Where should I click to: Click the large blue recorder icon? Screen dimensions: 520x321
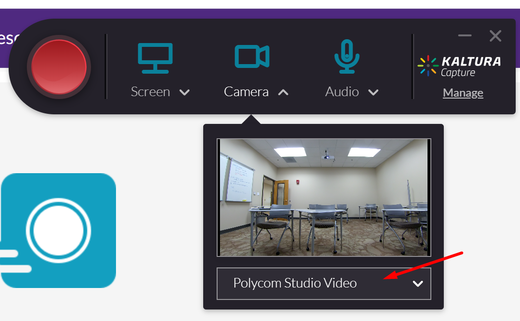58,231
